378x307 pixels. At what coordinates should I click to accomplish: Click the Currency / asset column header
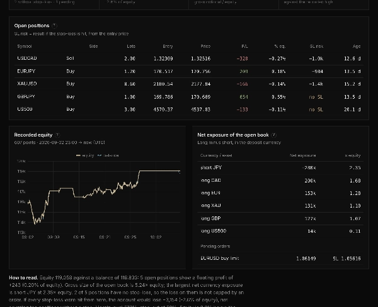[x=216, y=155]
